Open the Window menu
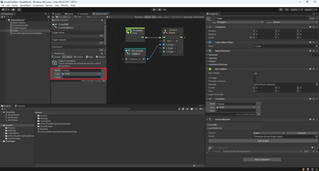 click(65, 5)
